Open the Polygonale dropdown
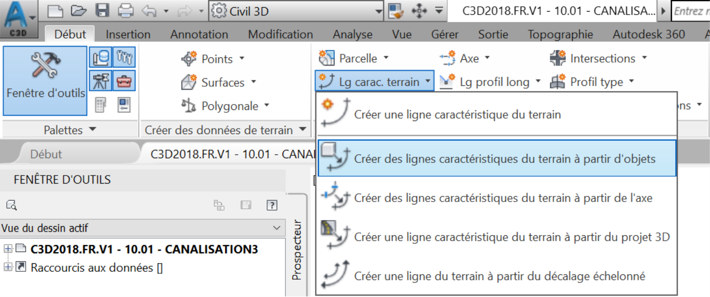 [x=225, y=106]
